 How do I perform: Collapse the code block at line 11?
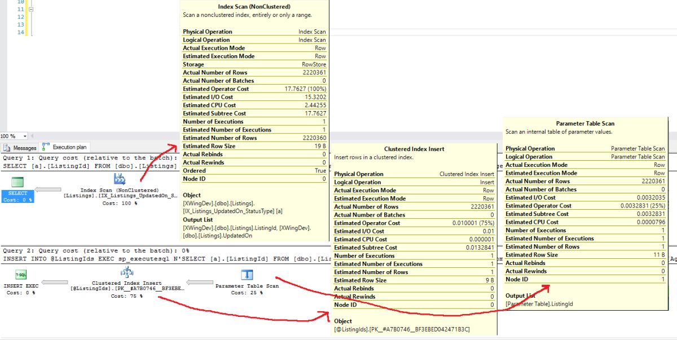click(30, 10)
